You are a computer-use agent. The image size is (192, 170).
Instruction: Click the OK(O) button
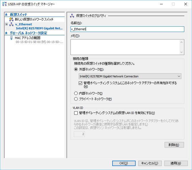pyautogui.click(x=124, y=163)
